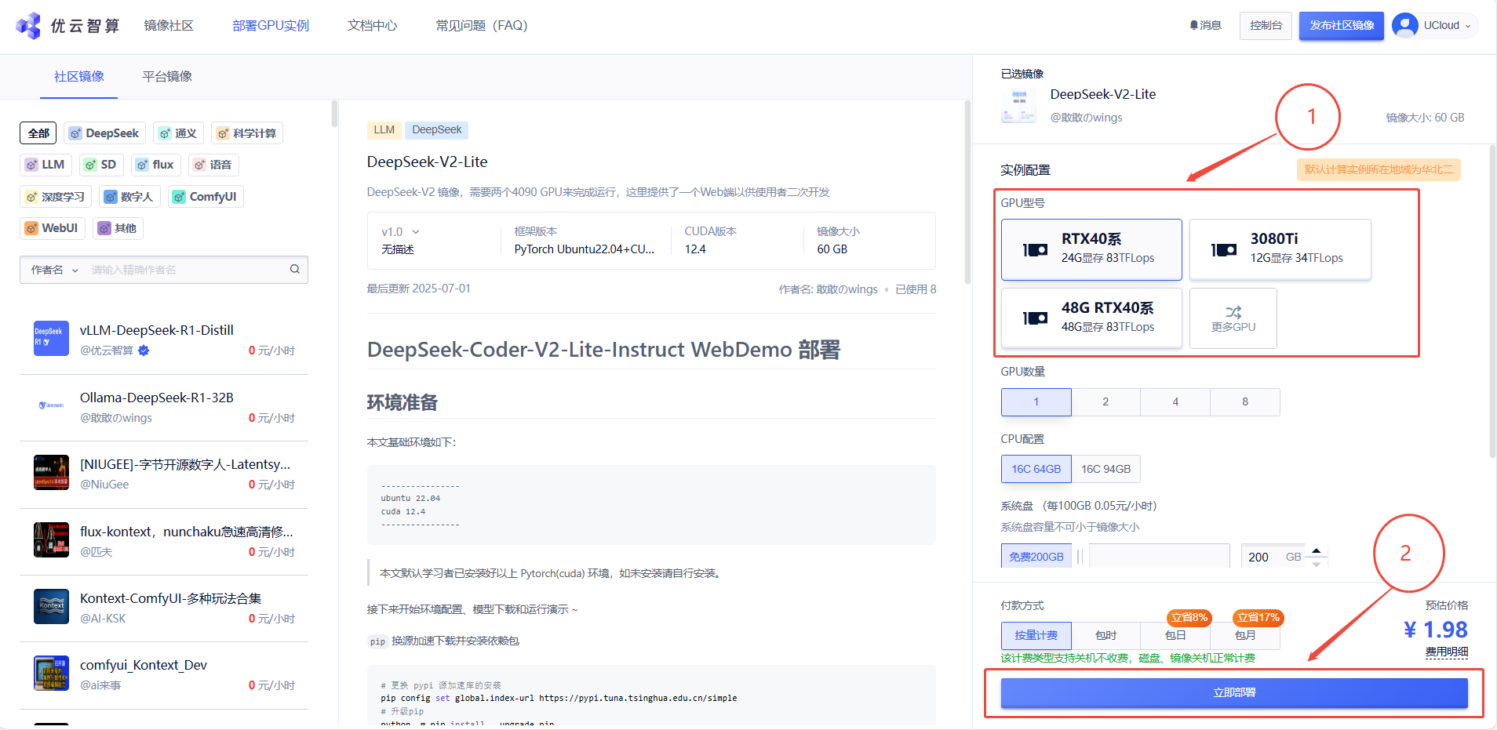The width and height of the screenshot is (1497, 730).
Task: Filter by flux tag
Action: click(155, 165)
